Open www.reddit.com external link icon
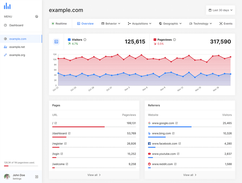 (175, 164)
